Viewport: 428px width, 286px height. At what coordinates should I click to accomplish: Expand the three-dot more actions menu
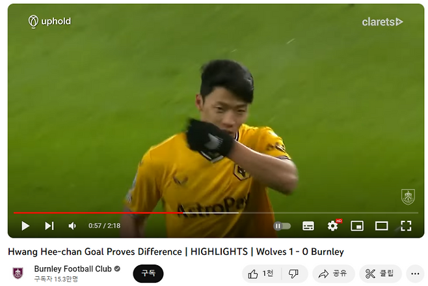click(415, 274)
